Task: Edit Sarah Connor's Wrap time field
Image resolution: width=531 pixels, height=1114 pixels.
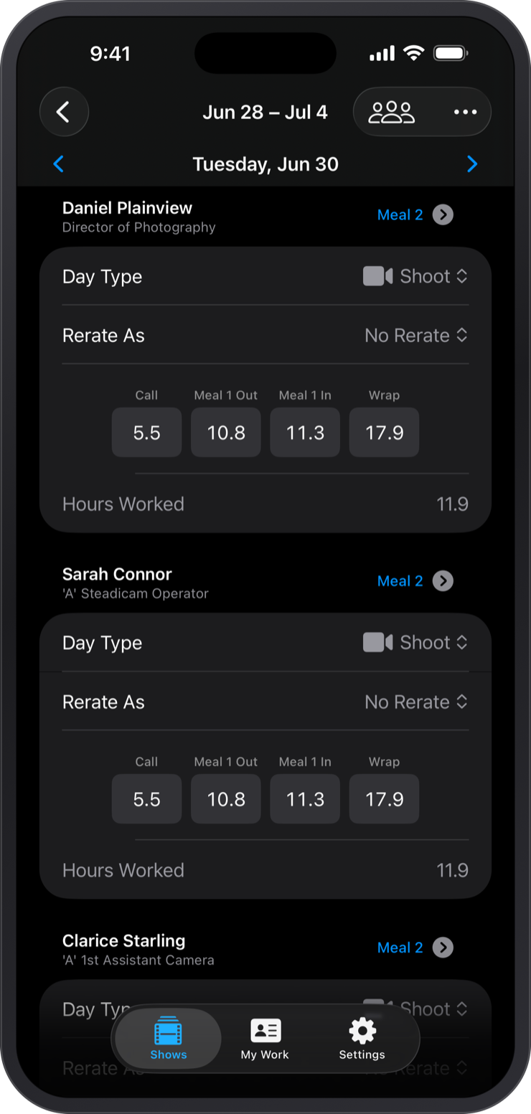Action: tap(384, 799)
